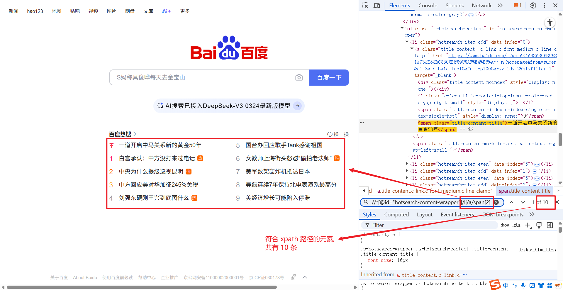Open hot search 美军数架轰炸机抵达日本
This screenshot has width=563, height=290.
tap(278, 172)
